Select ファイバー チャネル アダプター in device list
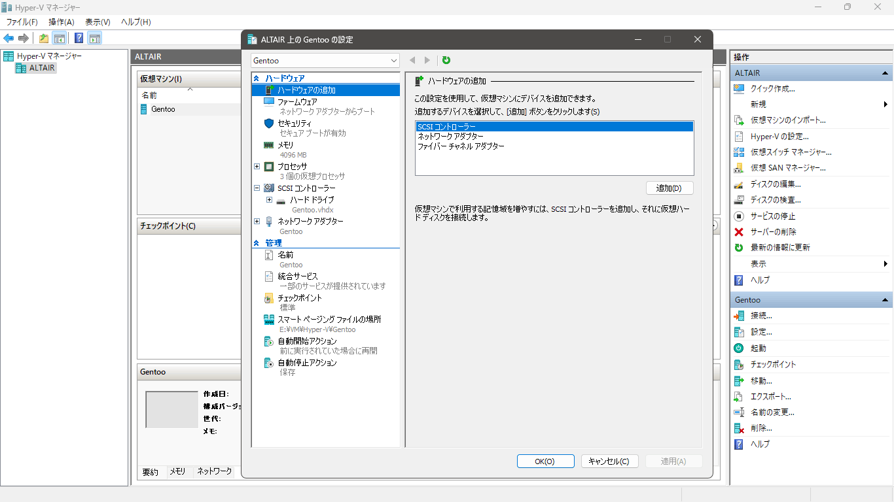The height and width of the screenshot is (502, 894). pyautogui.click(x=554, y=146)
